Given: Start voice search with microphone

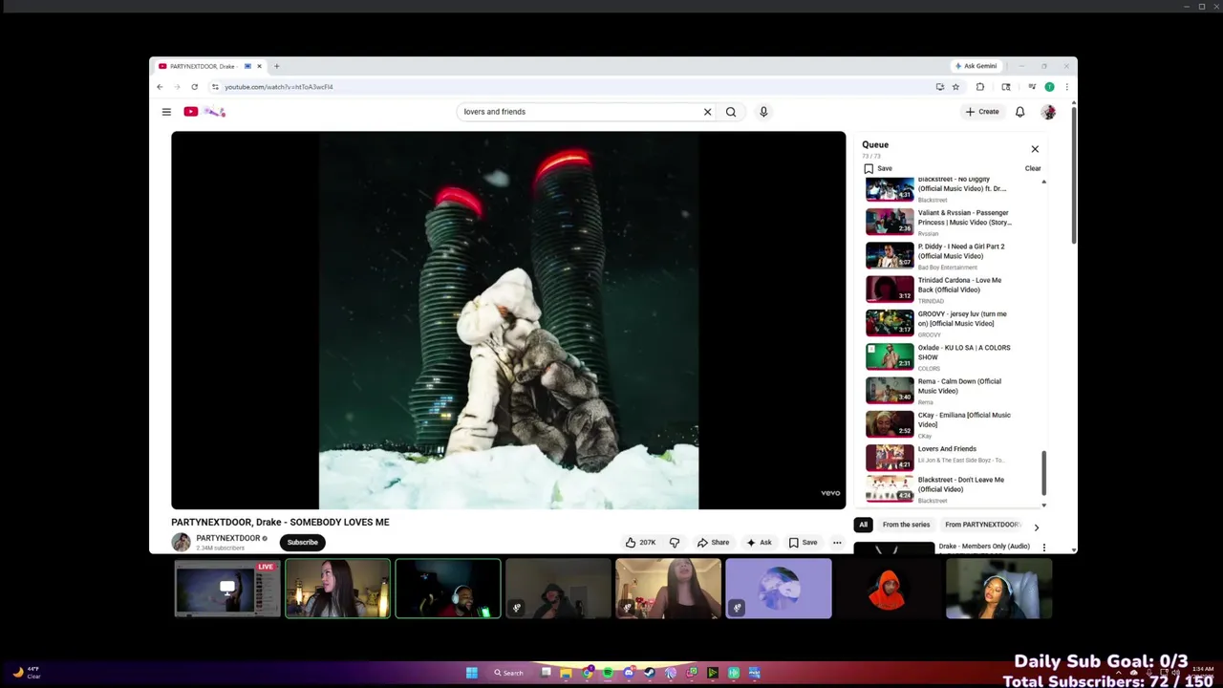Looking at the screenshot, I should [763, 112].
